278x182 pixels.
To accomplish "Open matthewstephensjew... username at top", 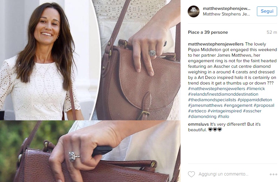I will pos(226,8).
